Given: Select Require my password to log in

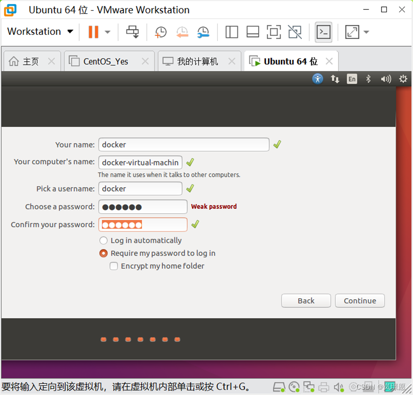Looking at the screenshot, I should (x=103, y=253).
